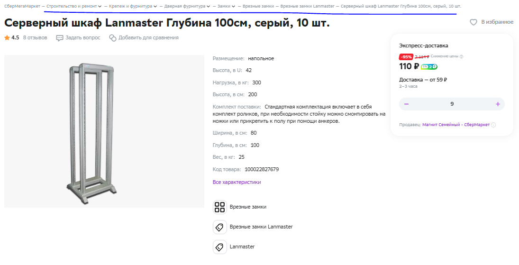Click Экспресс-доставка heading
519x265 pixels.
pos(423,46)
